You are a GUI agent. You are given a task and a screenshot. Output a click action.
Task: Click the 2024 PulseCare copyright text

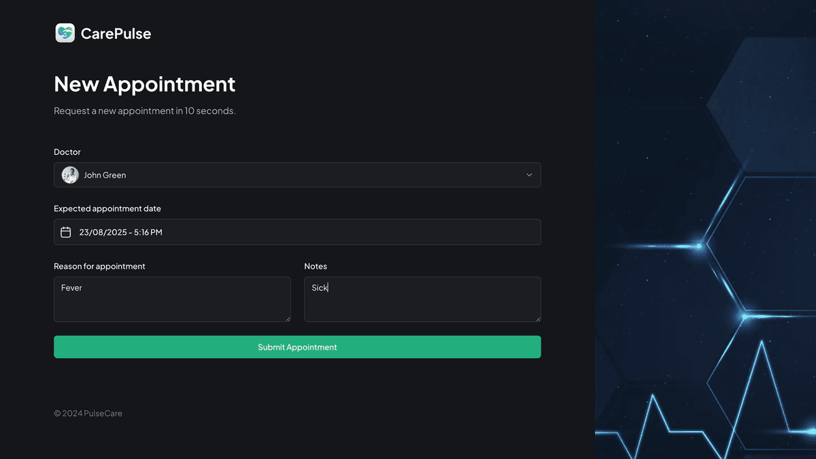coord(88,414)
